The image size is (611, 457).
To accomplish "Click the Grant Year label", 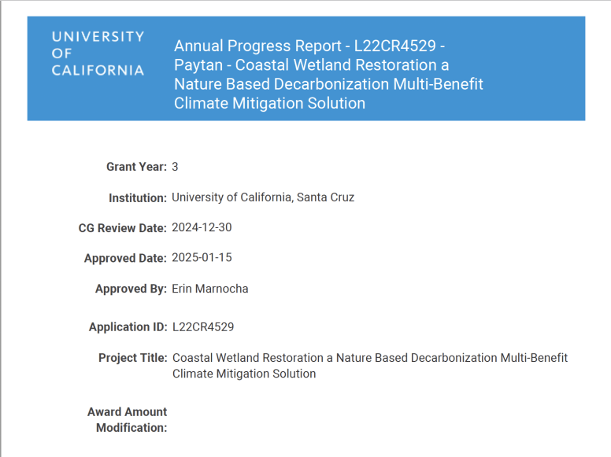I will click(136, 167).
